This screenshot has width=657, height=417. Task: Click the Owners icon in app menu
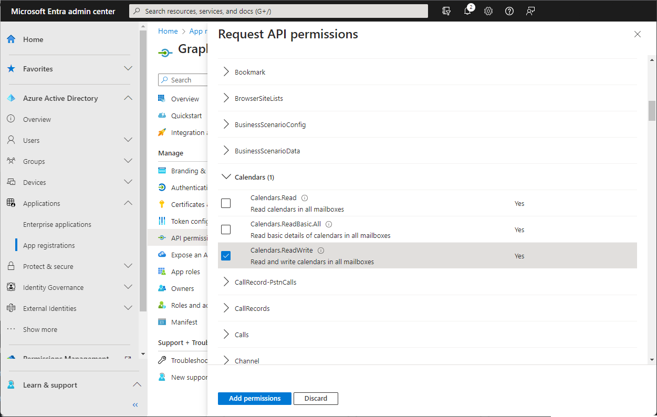162,288
